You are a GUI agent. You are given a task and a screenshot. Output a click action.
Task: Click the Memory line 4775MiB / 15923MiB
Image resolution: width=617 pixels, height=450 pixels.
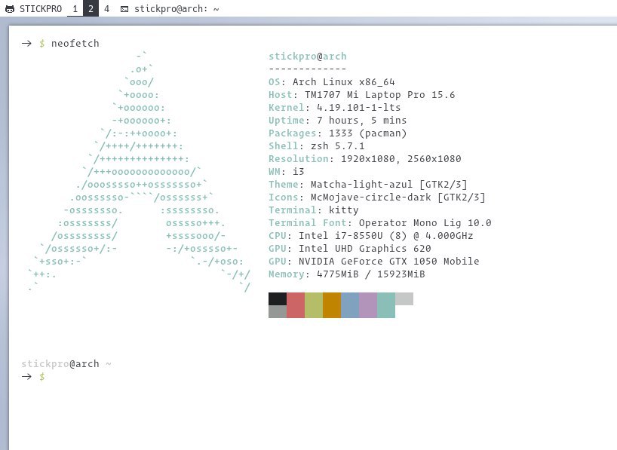[347, 274]
